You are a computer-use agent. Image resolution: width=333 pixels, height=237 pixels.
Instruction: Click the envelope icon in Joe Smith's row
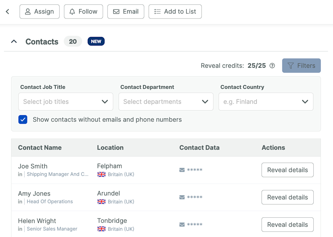click(182, 170)
